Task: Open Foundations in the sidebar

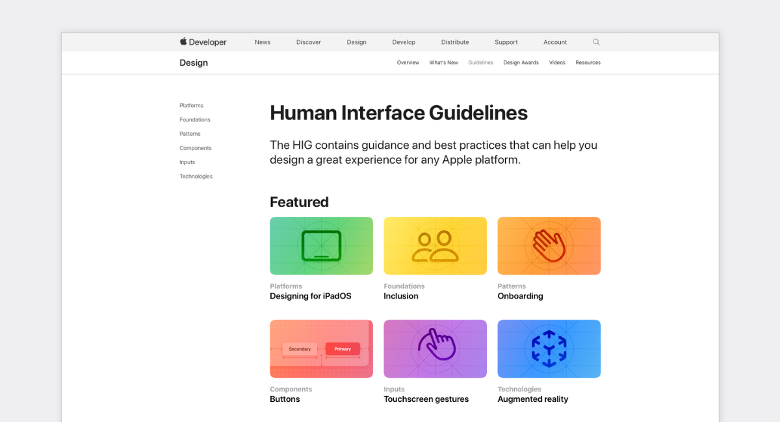Action: (x=195, y=119)
